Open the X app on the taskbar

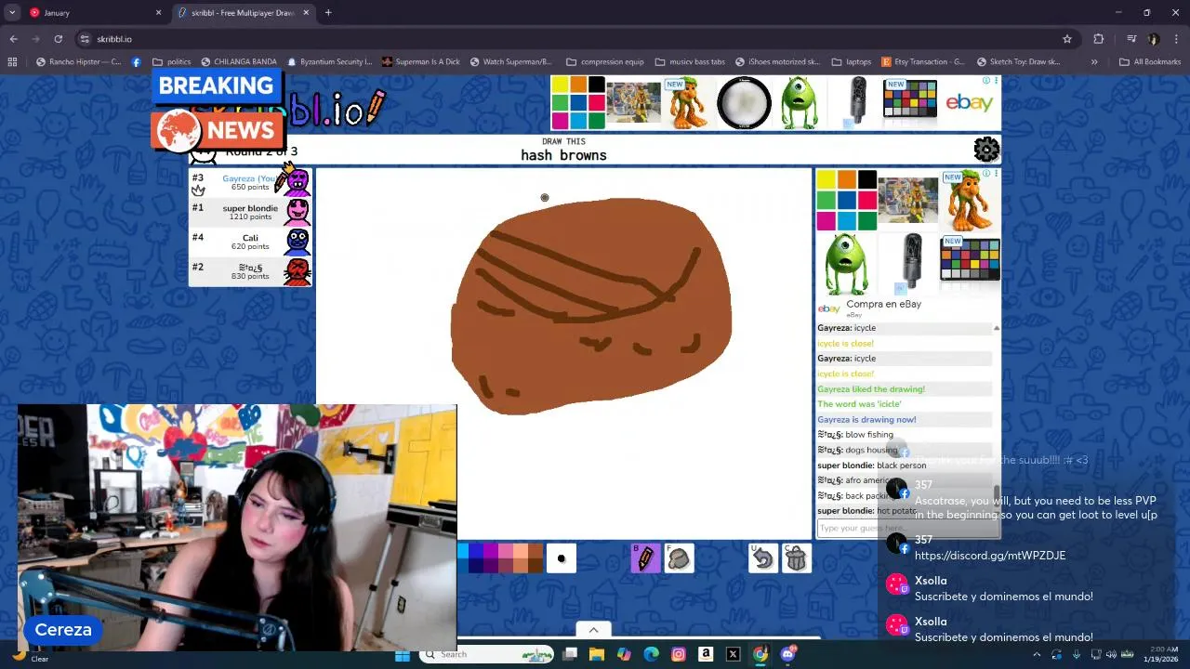point(733,655)
